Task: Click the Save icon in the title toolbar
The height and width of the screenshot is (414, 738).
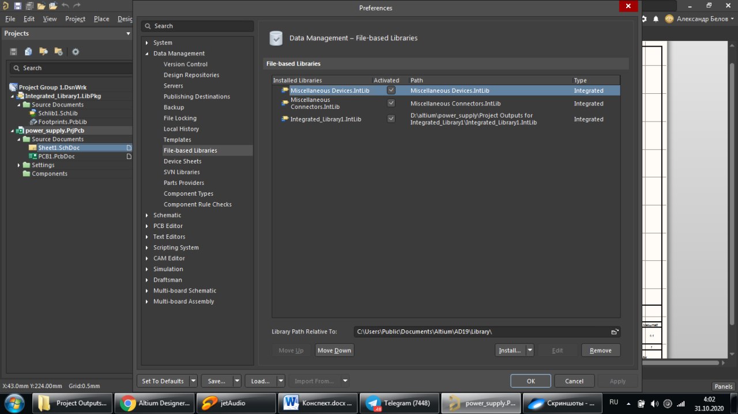Action: [17, 6]
